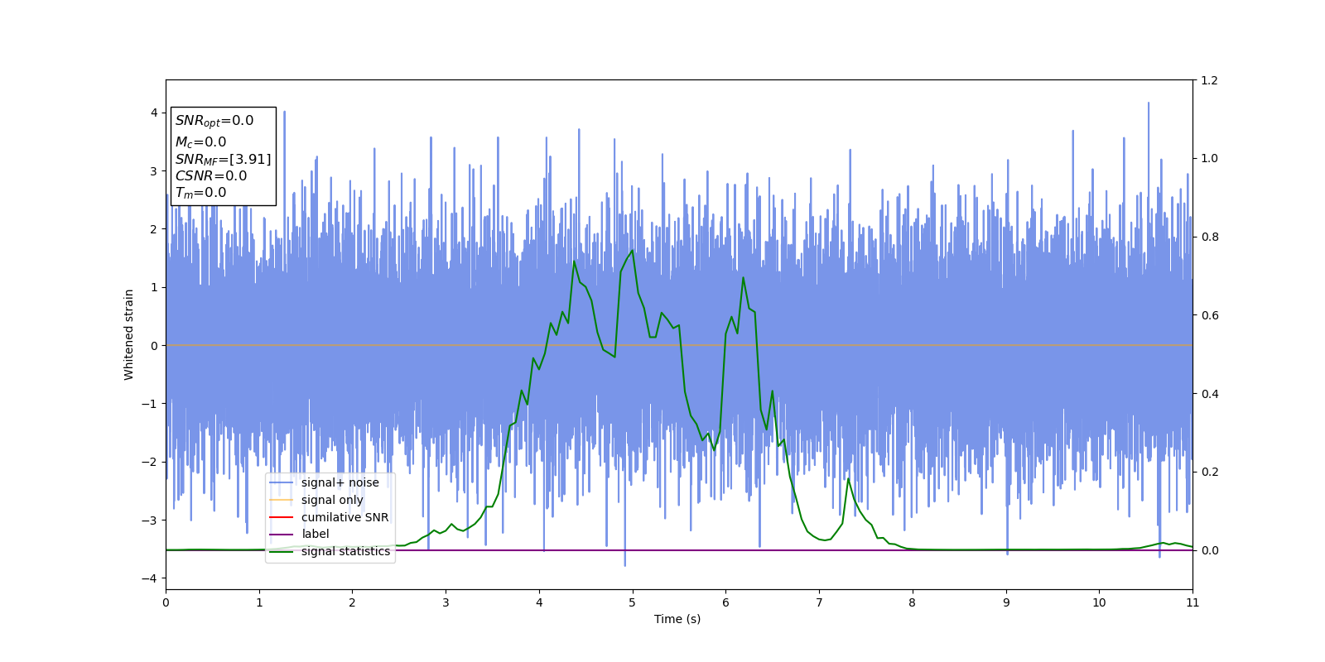
Task: Click the green curve peak near time 6.2
Action: pyautogui.click(x=743, y=277)
